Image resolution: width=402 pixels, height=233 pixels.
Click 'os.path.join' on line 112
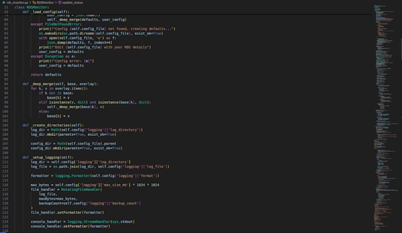coord(66,167)
